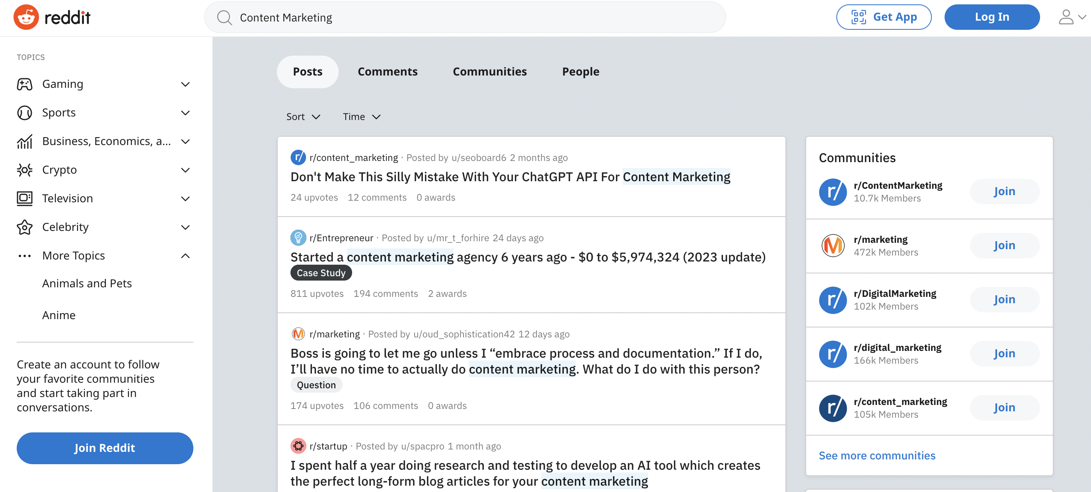The image size is (1091, 492).
Task: Click the Television screen icon
Action: 25,198
